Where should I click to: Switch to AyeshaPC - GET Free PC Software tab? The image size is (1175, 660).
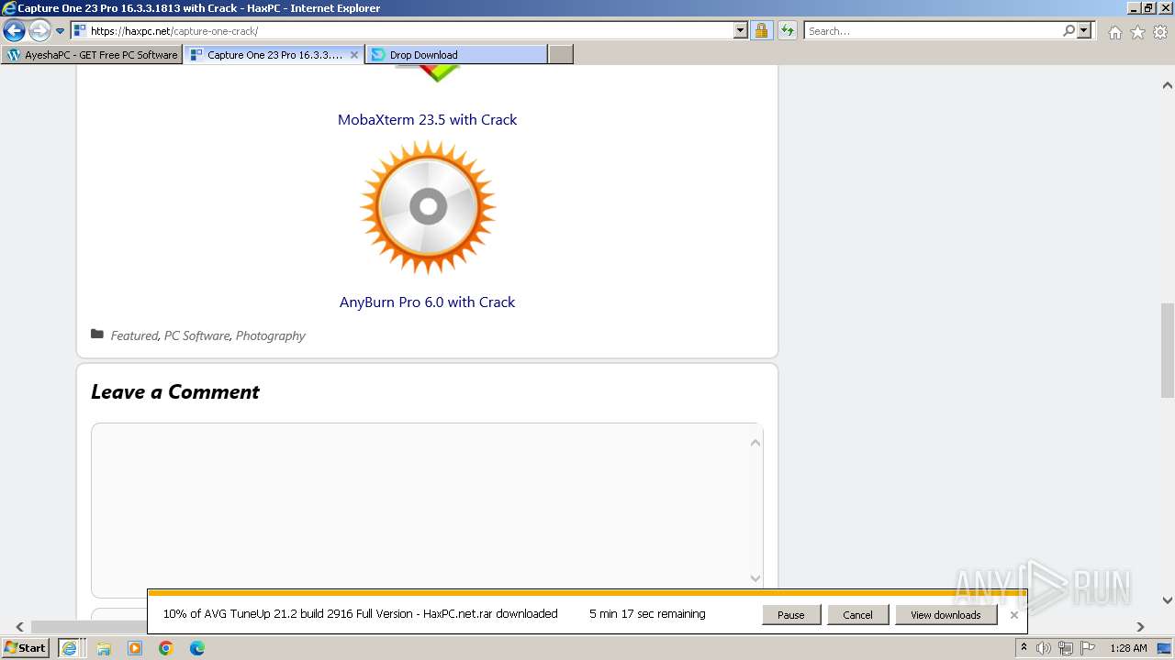[92, 55]
